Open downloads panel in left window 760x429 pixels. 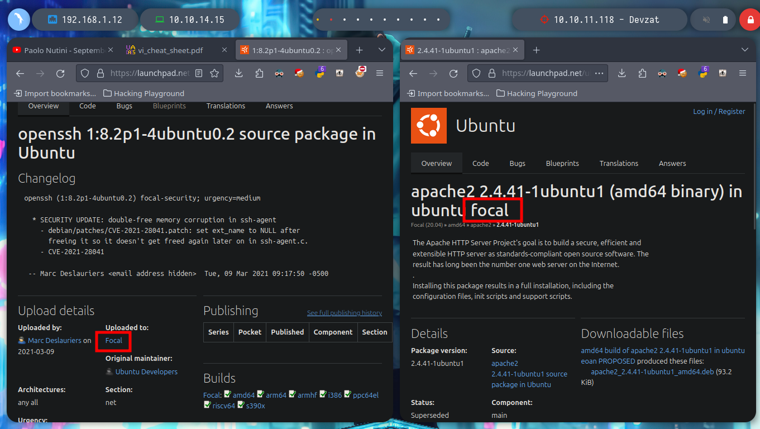[238, 73]
